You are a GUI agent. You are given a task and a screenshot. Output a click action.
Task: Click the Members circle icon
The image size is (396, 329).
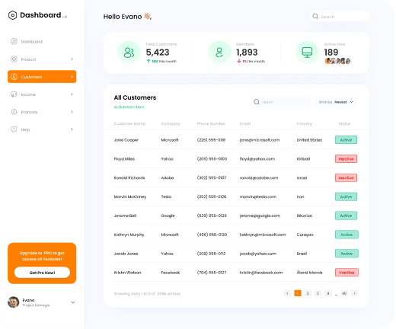[x=219, y=53]
